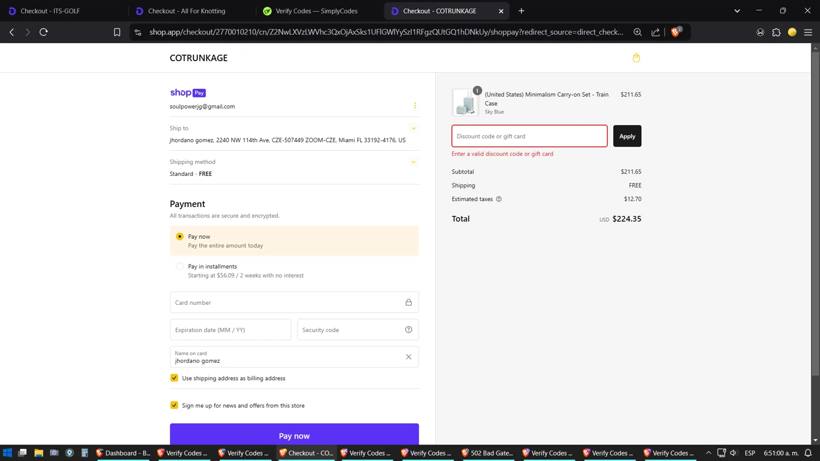Image resolution: width=820 pixels, height=461 pixels.
Task: Open a new browser tab with plus
Action: click(x=522, y=11)
